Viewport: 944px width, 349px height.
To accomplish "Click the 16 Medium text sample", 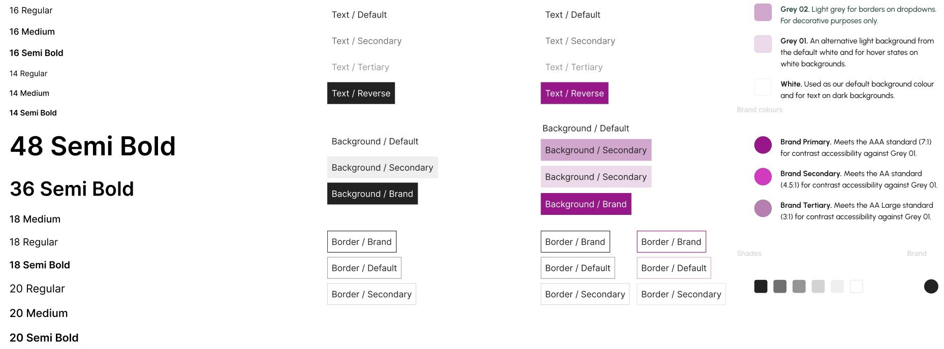I will click(32, 31).
